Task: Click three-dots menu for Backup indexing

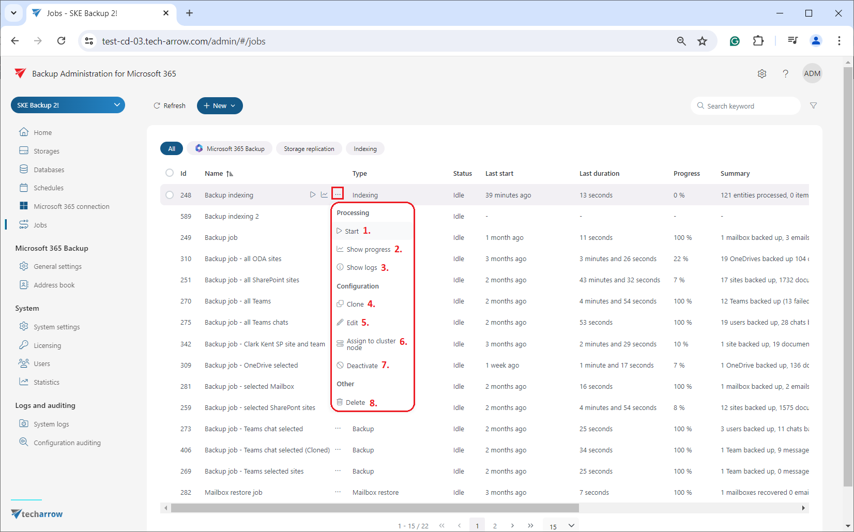Action: 338,194
